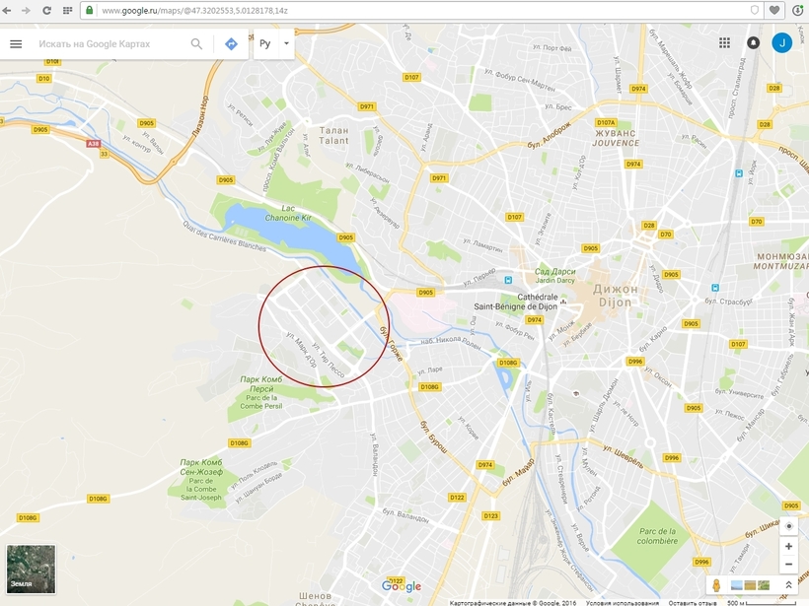Open the first photo thumbnail in imagery strip
The image size is (809, 606).
click(737, 585)
